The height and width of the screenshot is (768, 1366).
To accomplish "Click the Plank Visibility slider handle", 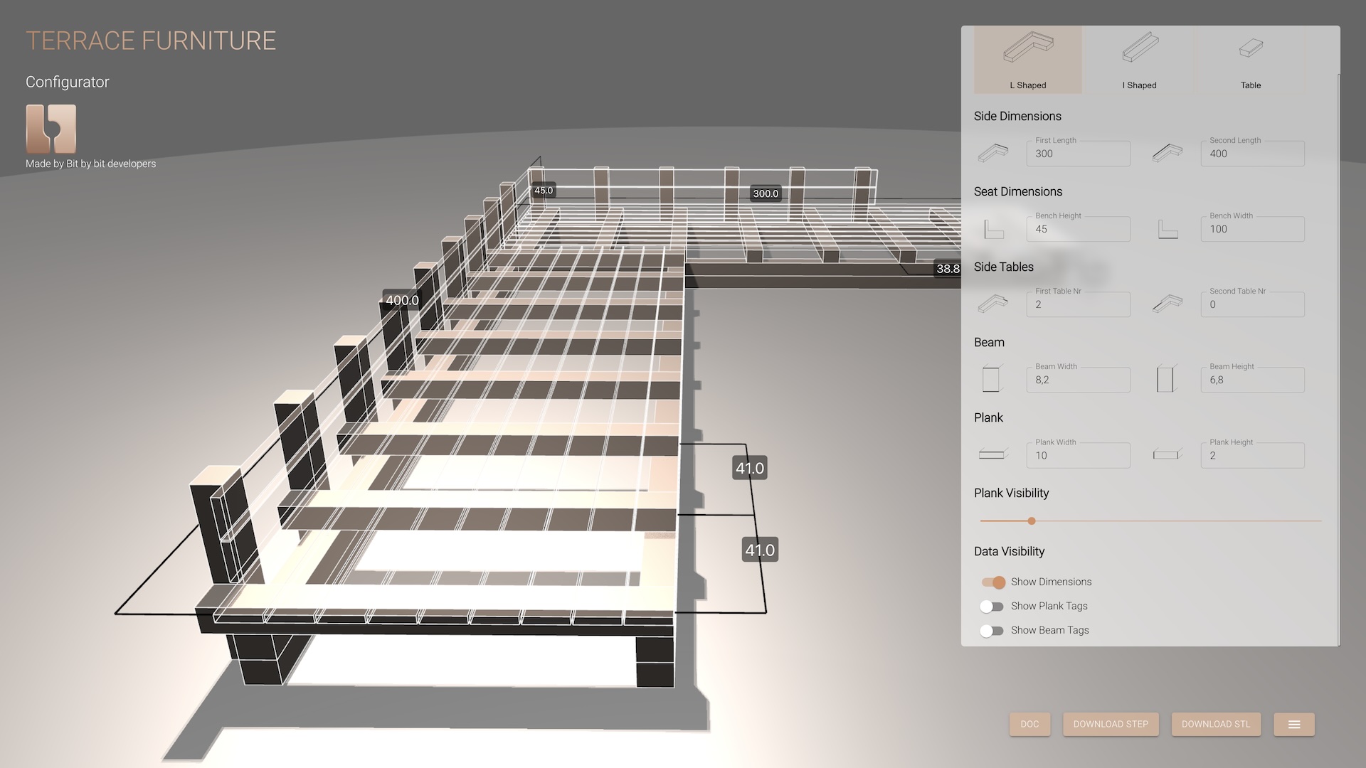I will (x=1032, y=521).
